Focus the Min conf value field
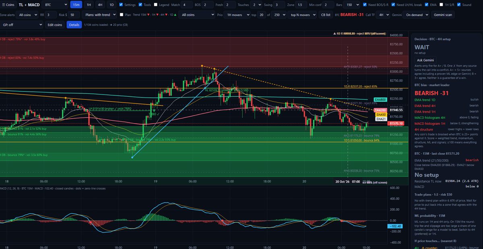Image resolution: width=483 pixels, height=249 pixels. tap(328, 5)
